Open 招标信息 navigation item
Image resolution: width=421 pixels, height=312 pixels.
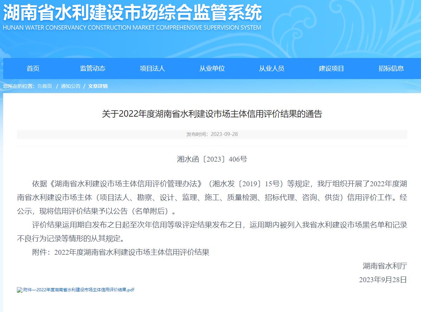tap(391, 69)
